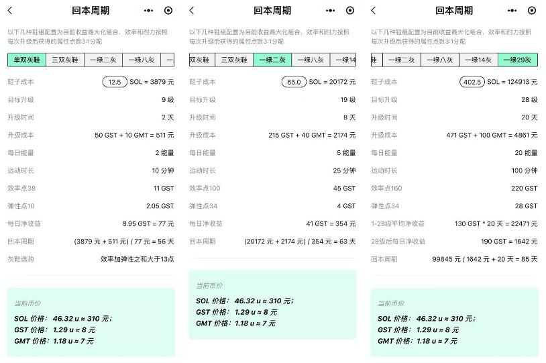Open the three-dot menu in right panel

click(512, 11)
